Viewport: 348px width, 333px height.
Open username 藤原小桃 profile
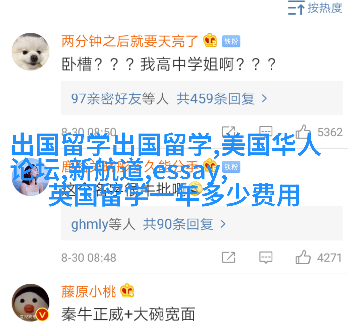(x=89, y=292)
